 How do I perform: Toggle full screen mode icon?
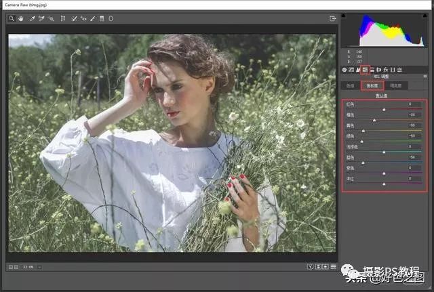point(333,18)
